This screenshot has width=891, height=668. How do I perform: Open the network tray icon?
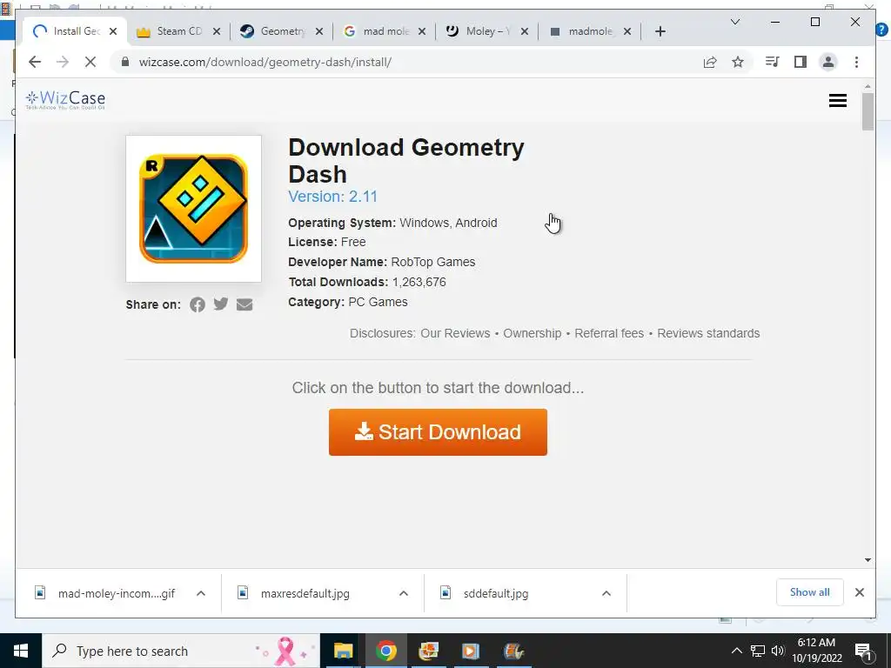point(758,651)
